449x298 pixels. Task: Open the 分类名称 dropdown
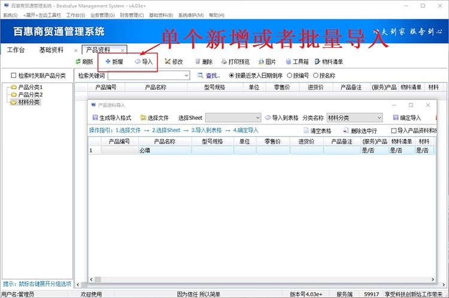pyautogui.click(x=379, y=118)
